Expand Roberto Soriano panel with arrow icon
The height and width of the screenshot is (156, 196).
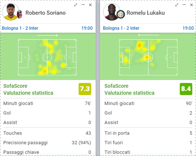[x=76, y=5]
